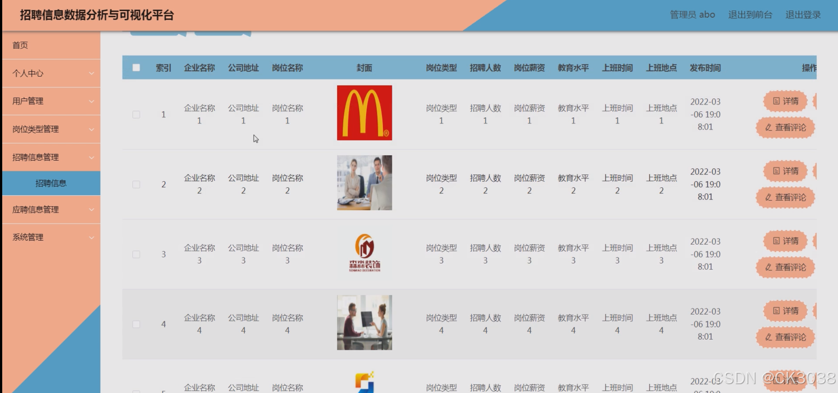Click 退出登录 in the top bar
The height and width of the screenshot is (393, 838).
point(803,15)
